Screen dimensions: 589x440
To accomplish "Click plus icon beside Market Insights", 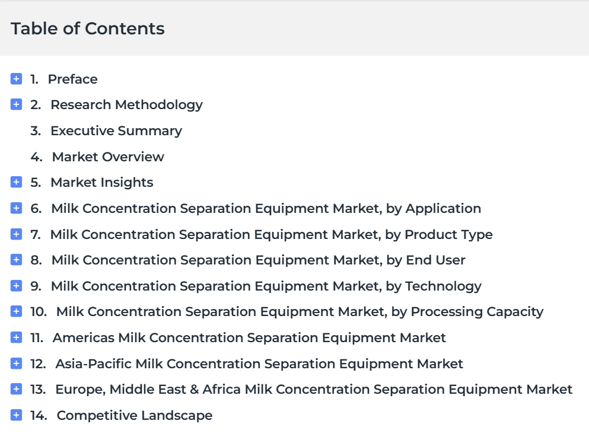I will (x=17, y=182).
